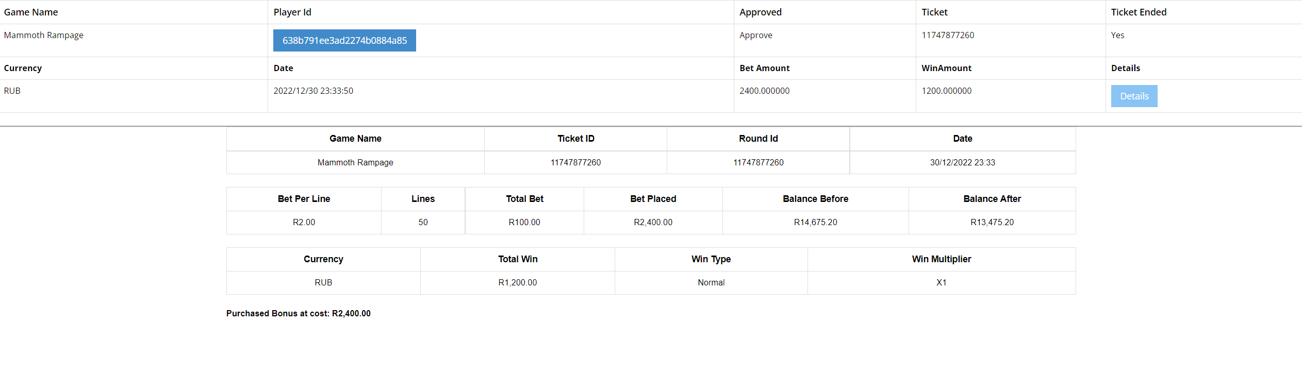Image resolution: width=1302 pixels, height=390 pixels.
Task: Click the date 2022/12/30 23:33:50
Action: point(314,91)
